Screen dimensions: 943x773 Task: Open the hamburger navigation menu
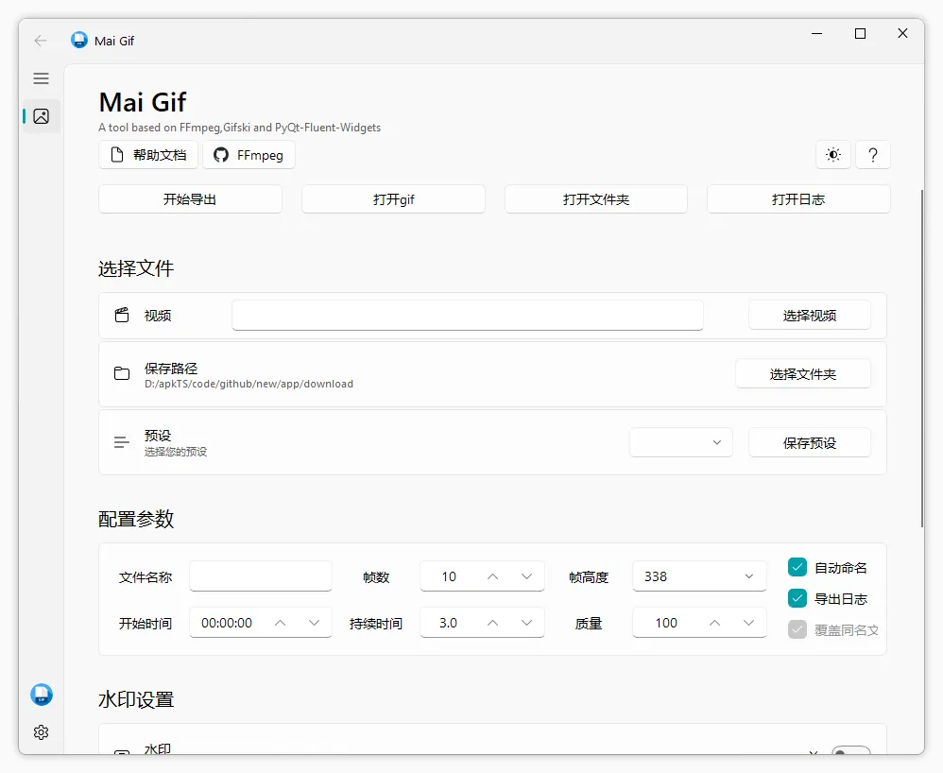tap(41, 78)
